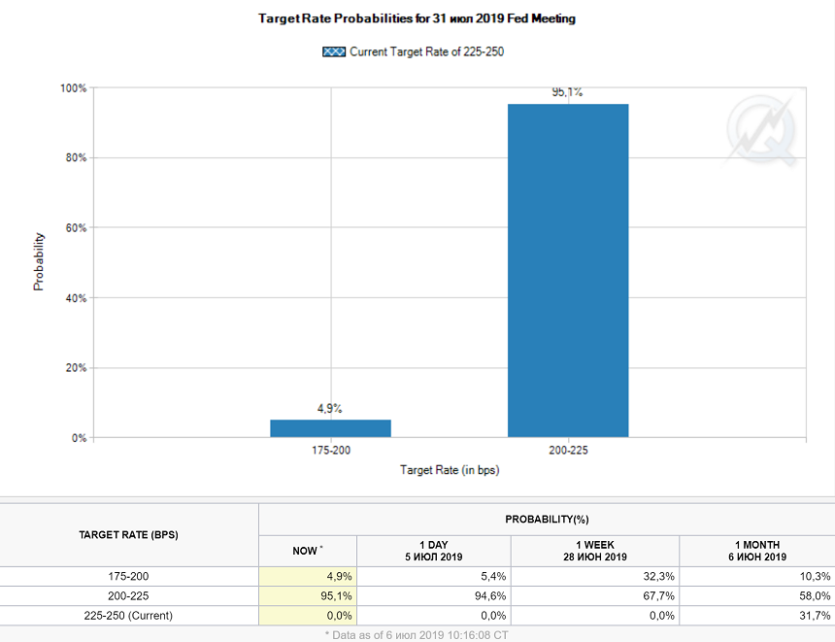Select the '1 DAY 5 июл 2019' column header
The height and width of the screenshot is (642, 835).
[x=433, y=551]
